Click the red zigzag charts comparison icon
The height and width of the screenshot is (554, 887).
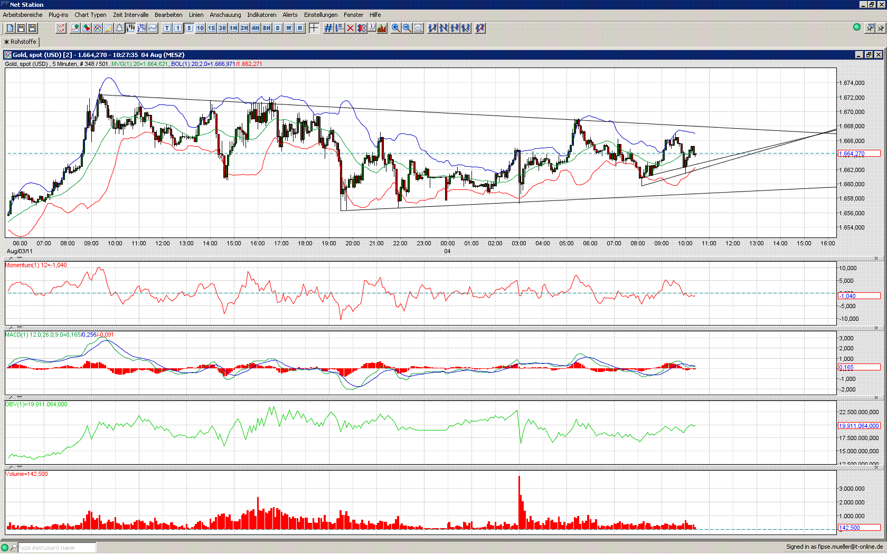click(61, 28)
